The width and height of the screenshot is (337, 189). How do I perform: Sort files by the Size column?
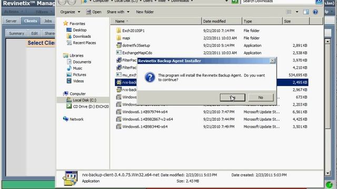[x=296, y=21]
